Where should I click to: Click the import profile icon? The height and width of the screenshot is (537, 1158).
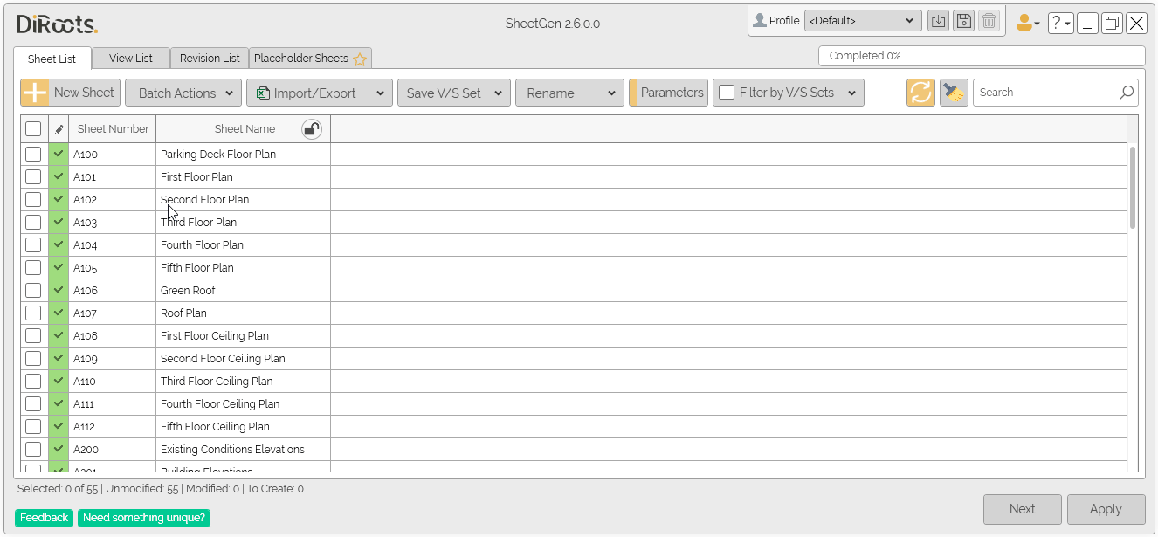(x=938, y=20)
